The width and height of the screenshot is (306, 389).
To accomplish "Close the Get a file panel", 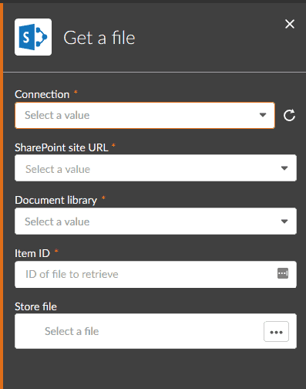I will [290, 24].
